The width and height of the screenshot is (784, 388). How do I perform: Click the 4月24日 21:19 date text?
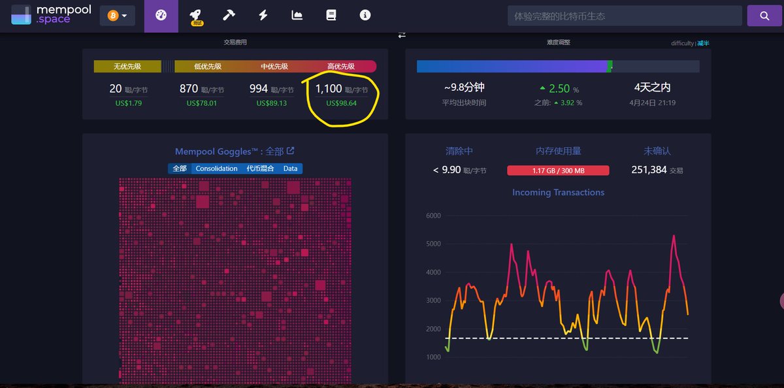[x=652, y=103]
